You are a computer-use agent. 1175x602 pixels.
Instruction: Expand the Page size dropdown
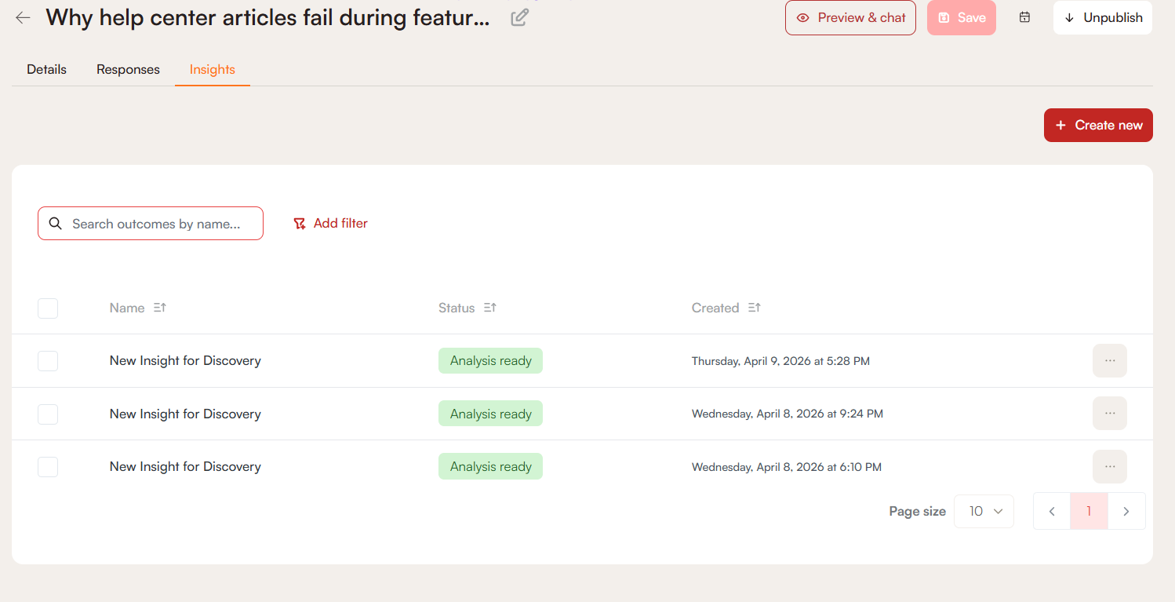click(984, 511)
